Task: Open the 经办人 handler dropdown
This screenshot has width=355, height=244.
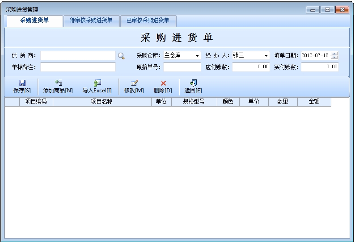Action: click(266, 56)
